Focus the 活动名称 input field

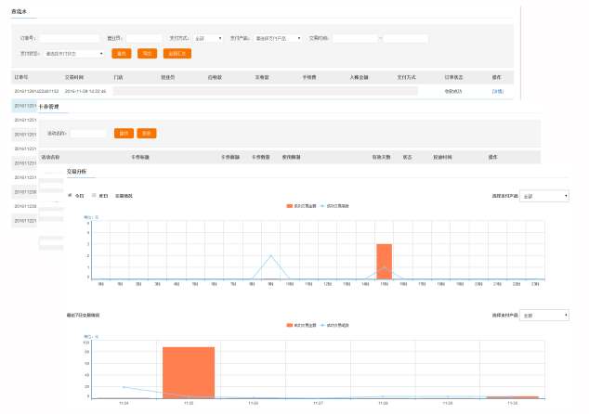tap(89, 134)
